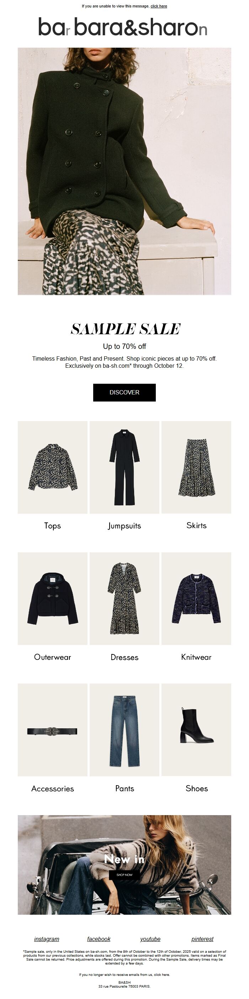Open the hero image of black peacoat
This screenshot has width=249, height=999.
pos(124,171)
